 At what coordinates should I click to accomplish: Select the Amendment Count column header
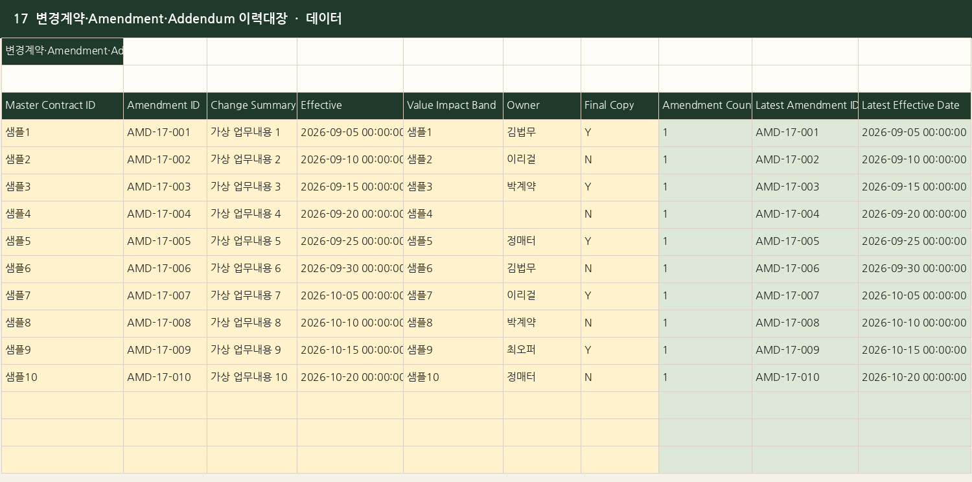[x=706, y=106]
